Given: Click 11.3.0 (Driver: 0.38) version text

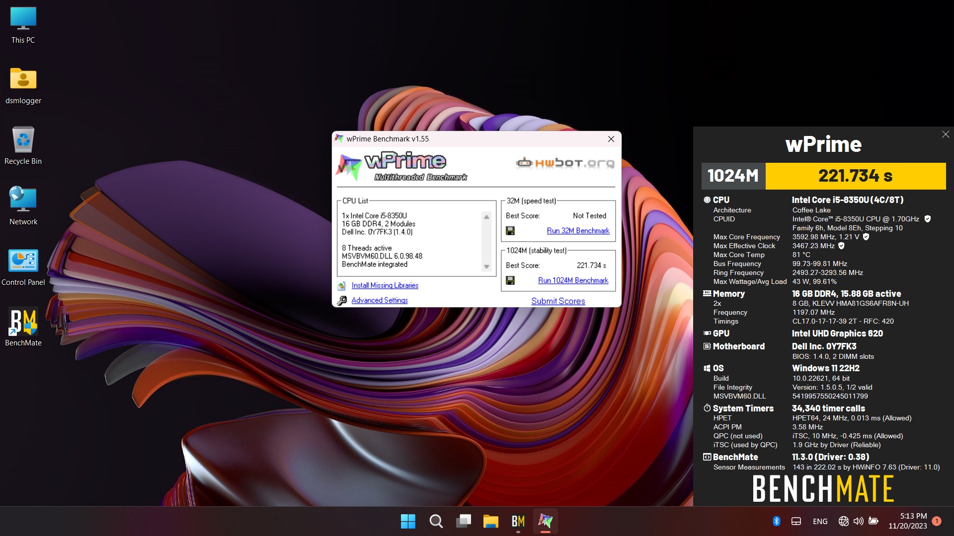Looking at the screenshot, I should point(830,457).
